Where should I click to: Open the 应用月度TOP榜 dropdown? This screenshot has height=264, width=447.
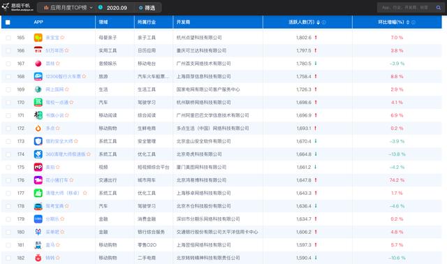68,8
